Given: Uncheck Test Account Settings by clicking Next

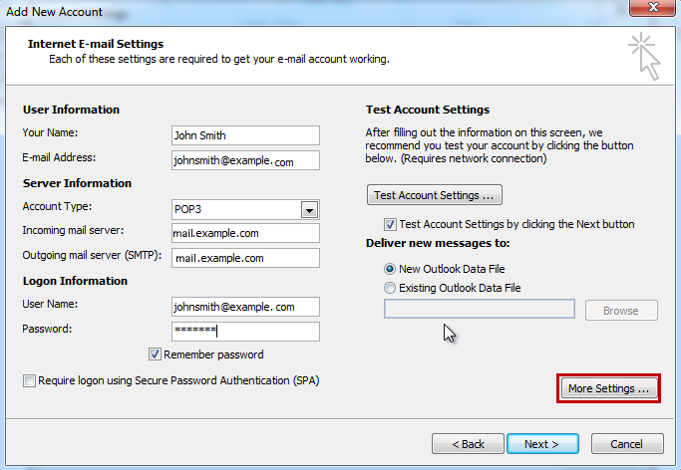Looking at the screenshot, I should click(x=390, y=224).
